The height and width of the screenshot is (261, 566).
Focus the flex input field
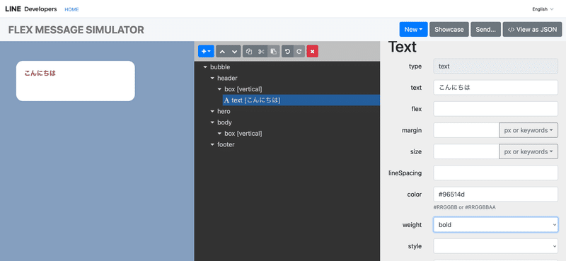(496, 109)
